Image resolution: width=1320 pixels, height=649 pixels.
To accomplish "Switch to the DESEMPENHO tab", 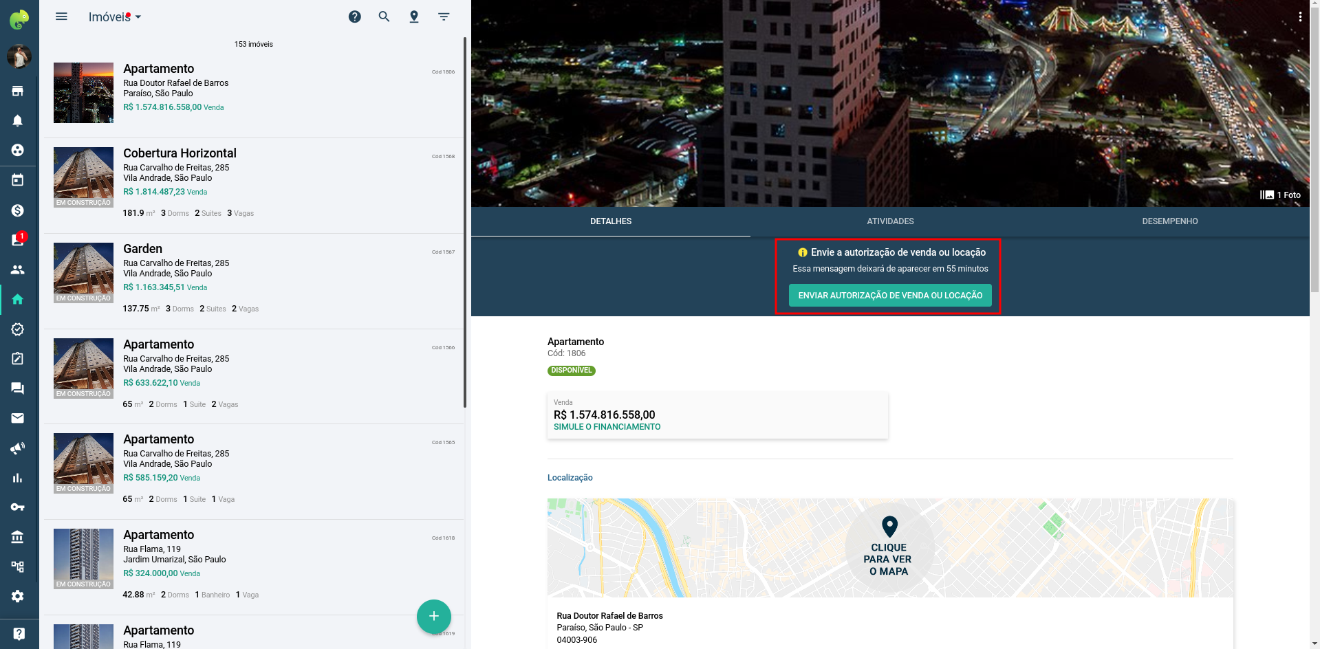I will [1169, 221].
